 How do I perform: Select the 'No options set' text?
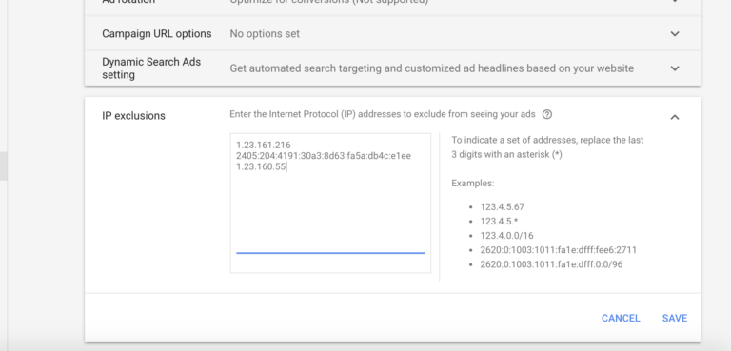265,34
